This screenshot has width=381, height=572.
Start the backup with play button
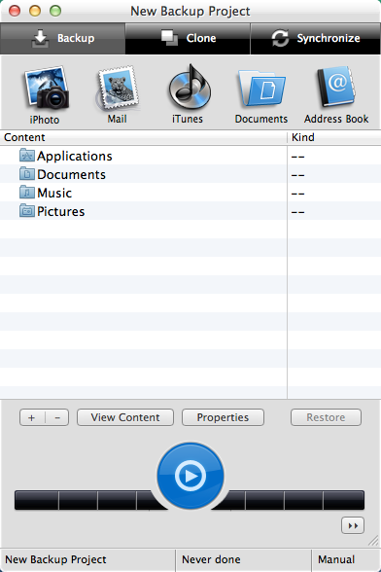(x=190, y=476)
